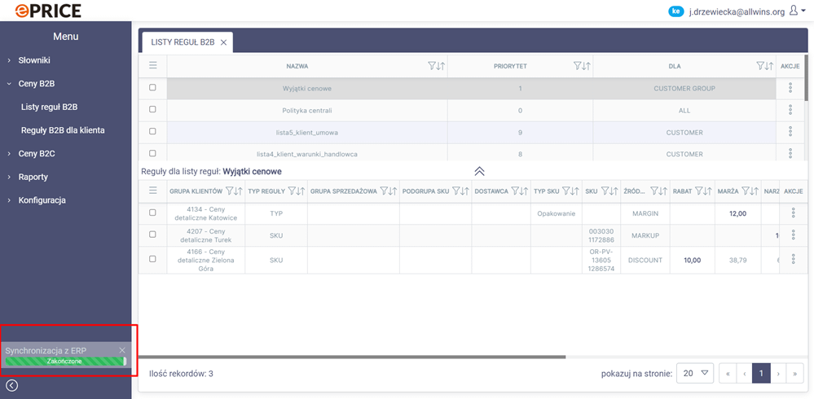
Task: Close the Synchronizacja z ERP notification
Action: [x=122, y=350]
